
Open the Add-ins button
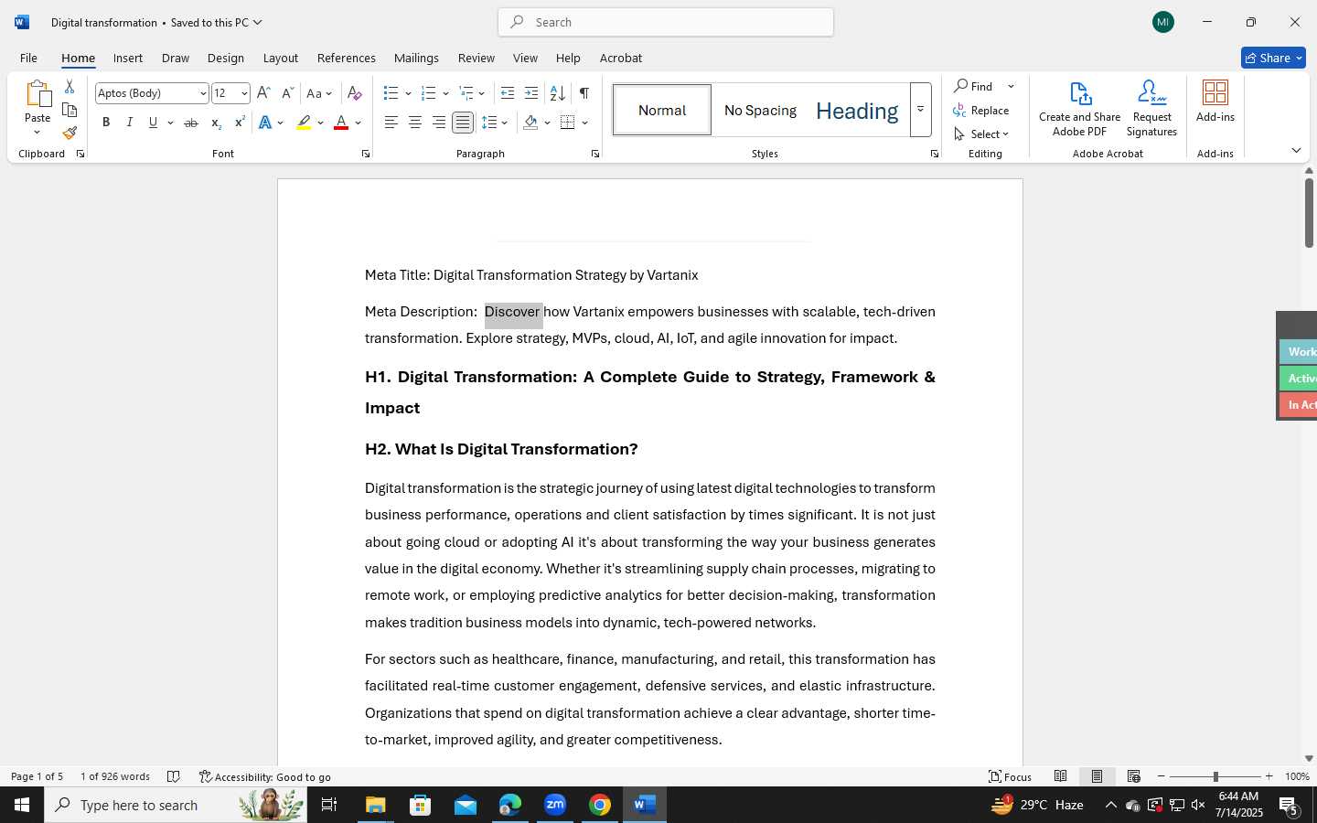[1215, 102]
